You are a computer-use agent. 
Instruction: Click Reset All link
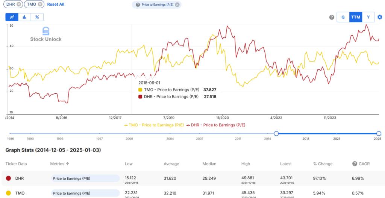click(56, 4)
